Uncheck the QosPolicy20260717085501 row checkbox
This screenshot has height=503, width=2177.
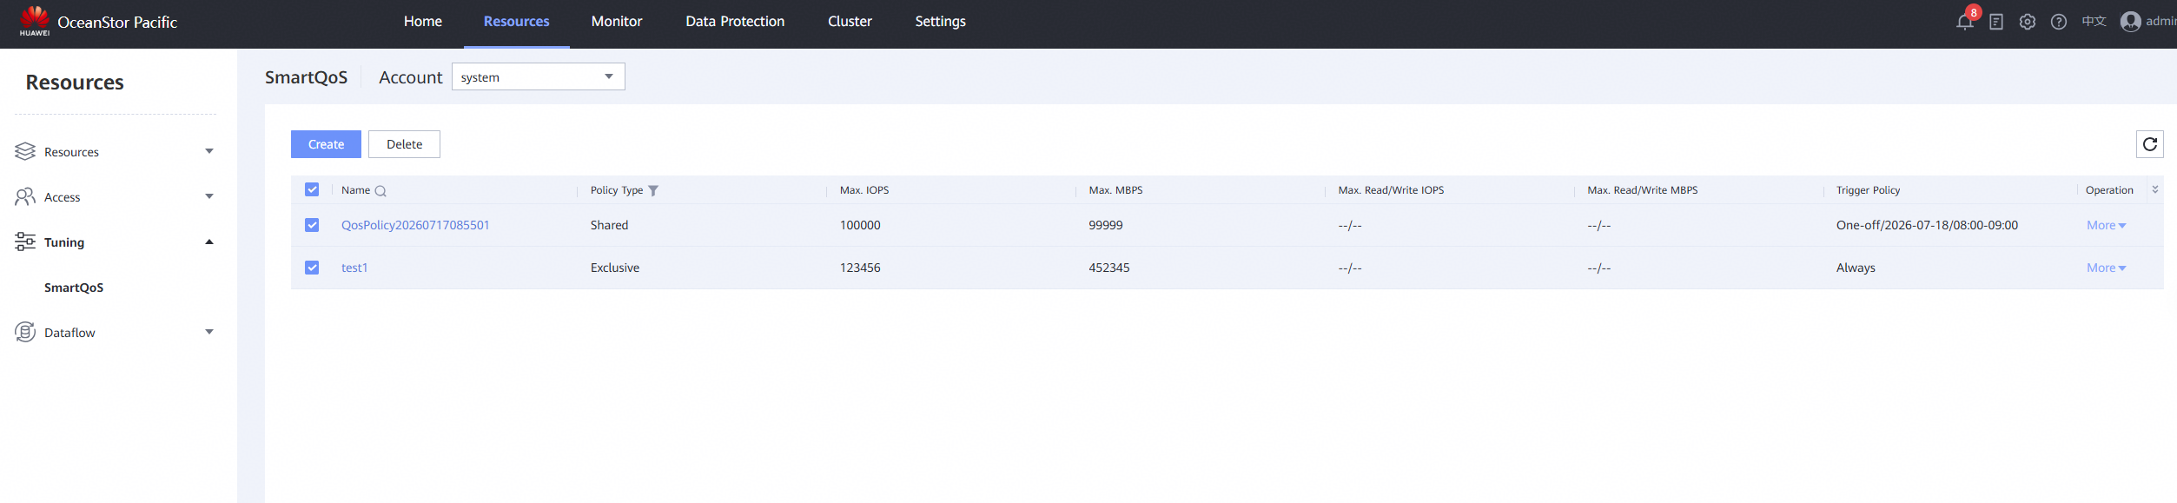coord(312,225)
